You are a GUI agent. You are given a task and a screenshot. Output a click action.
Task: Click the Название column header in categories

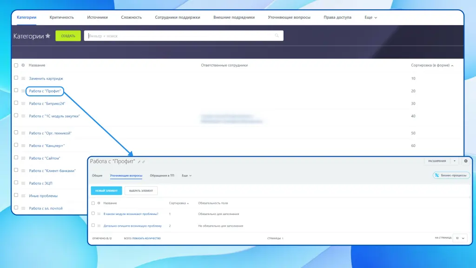(37, 65)
